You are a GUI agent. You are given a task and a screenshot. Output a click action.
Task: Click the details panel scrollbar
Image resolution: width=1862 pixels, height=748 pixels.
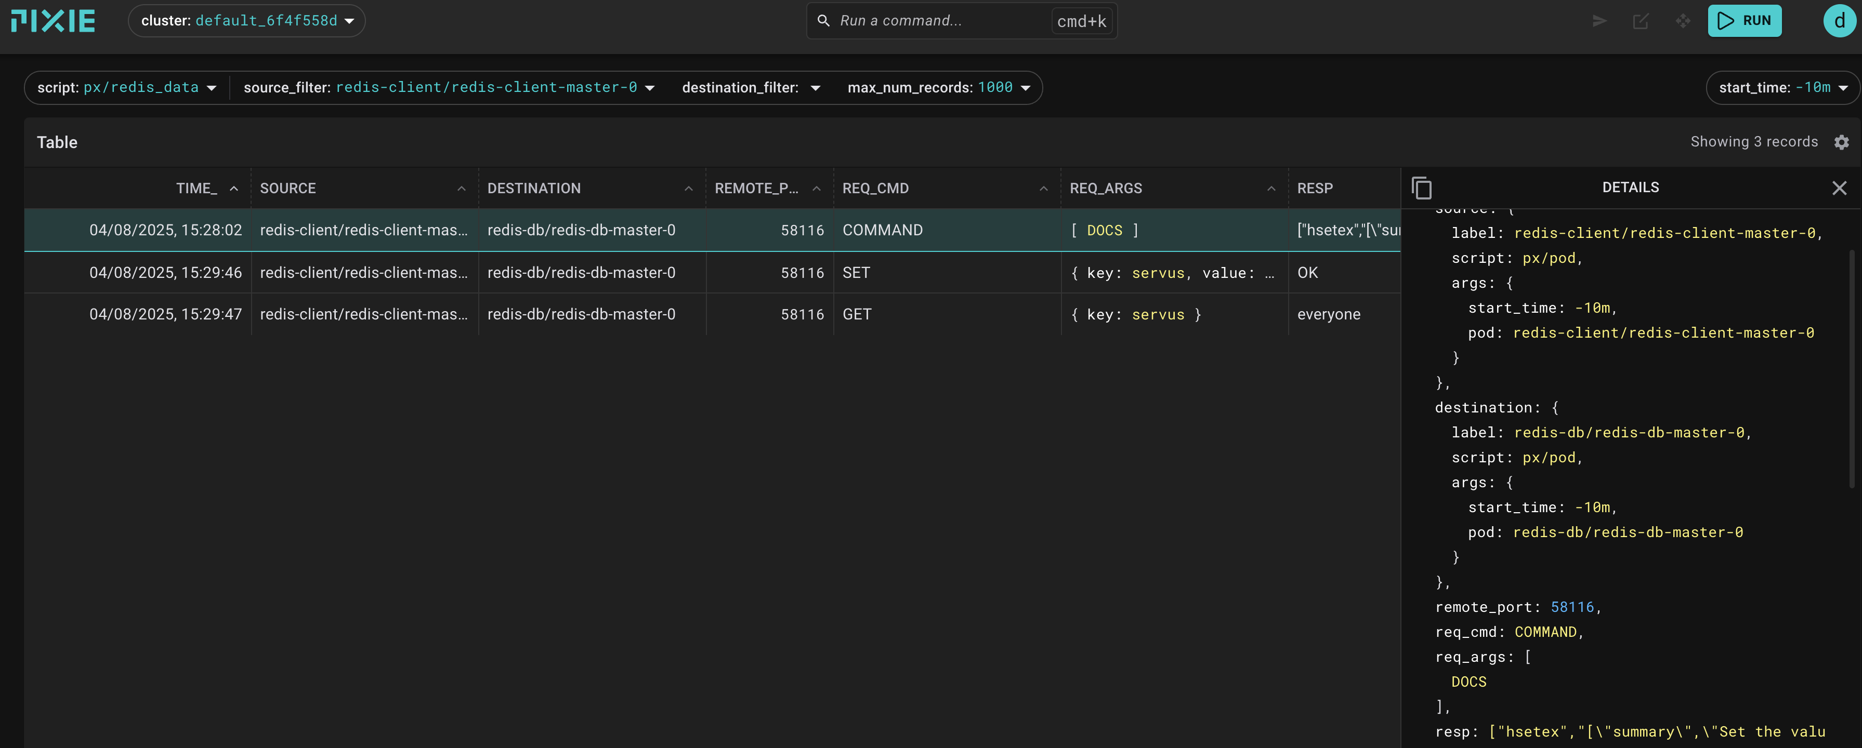coord(1852,368)
